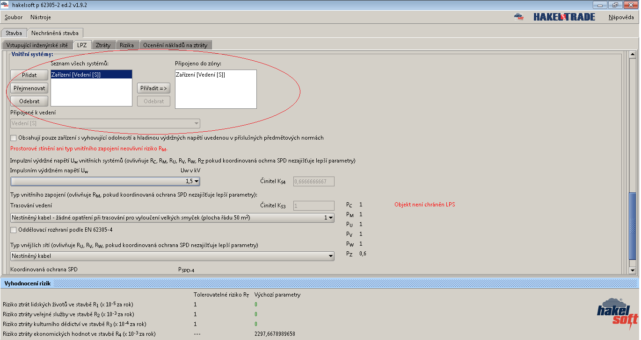Click the red text Objekt není chráněn LPS

tap(424, 205)
